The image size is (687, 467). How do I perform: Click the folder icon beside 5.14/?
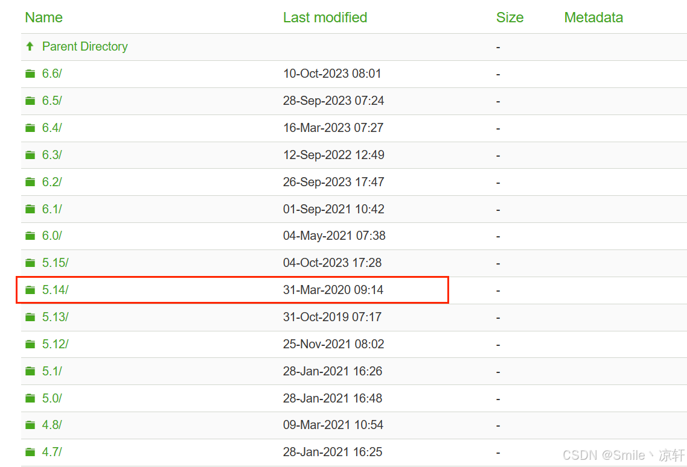tap(30, 290)
